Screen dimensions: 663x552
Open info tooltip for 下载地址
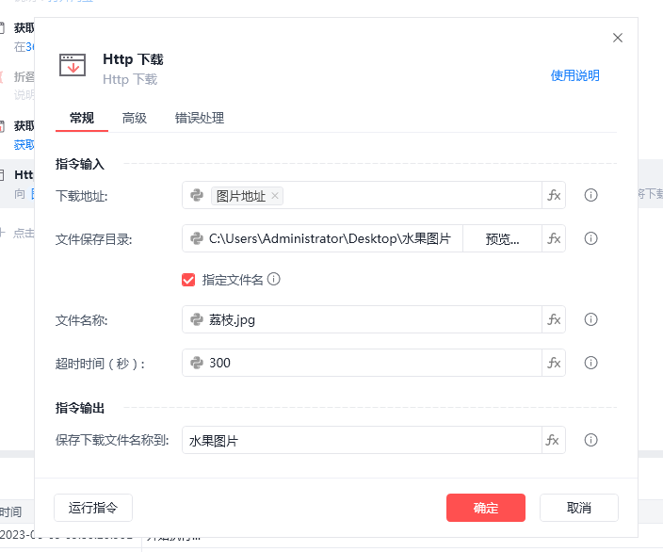tap(590, 195)
